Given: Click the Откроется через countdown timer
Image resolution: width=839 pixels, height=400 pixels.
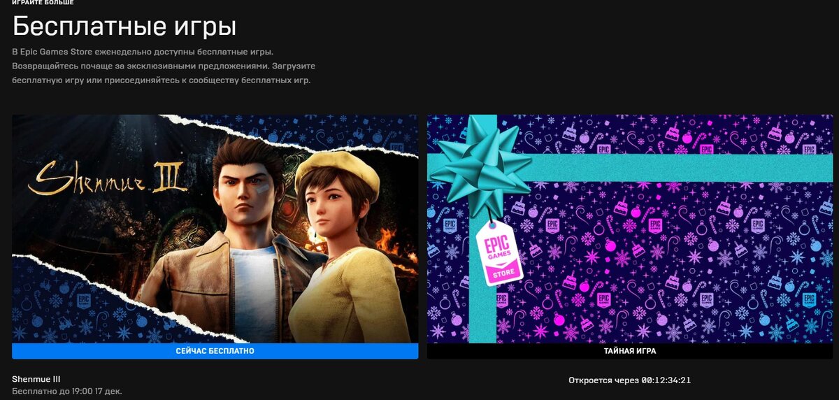Looking at the screenshot, I should click(x=630, y=380).
